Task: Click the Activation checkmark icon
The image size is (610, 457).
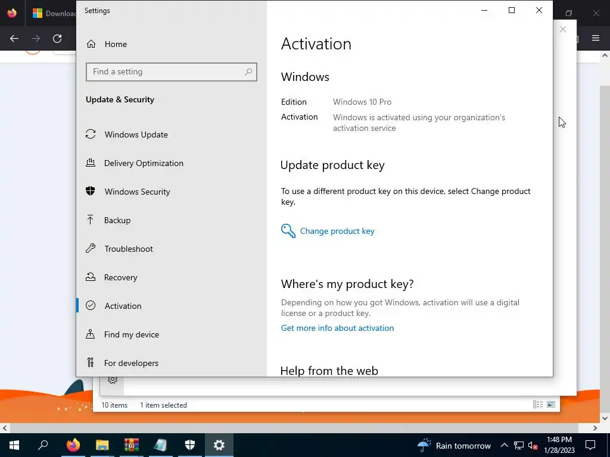Action: 91,305
